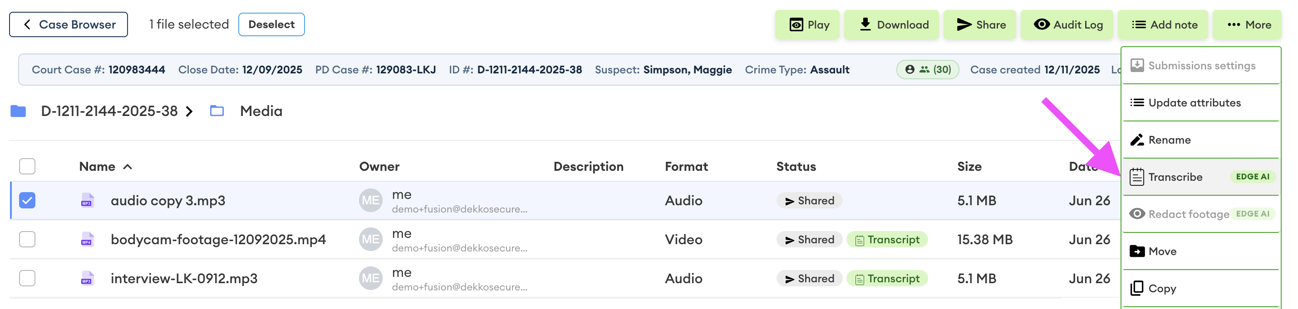The image size is (1298, 309).
Task: Choose Copy from the menu
Action: (x=1201, y=289)
